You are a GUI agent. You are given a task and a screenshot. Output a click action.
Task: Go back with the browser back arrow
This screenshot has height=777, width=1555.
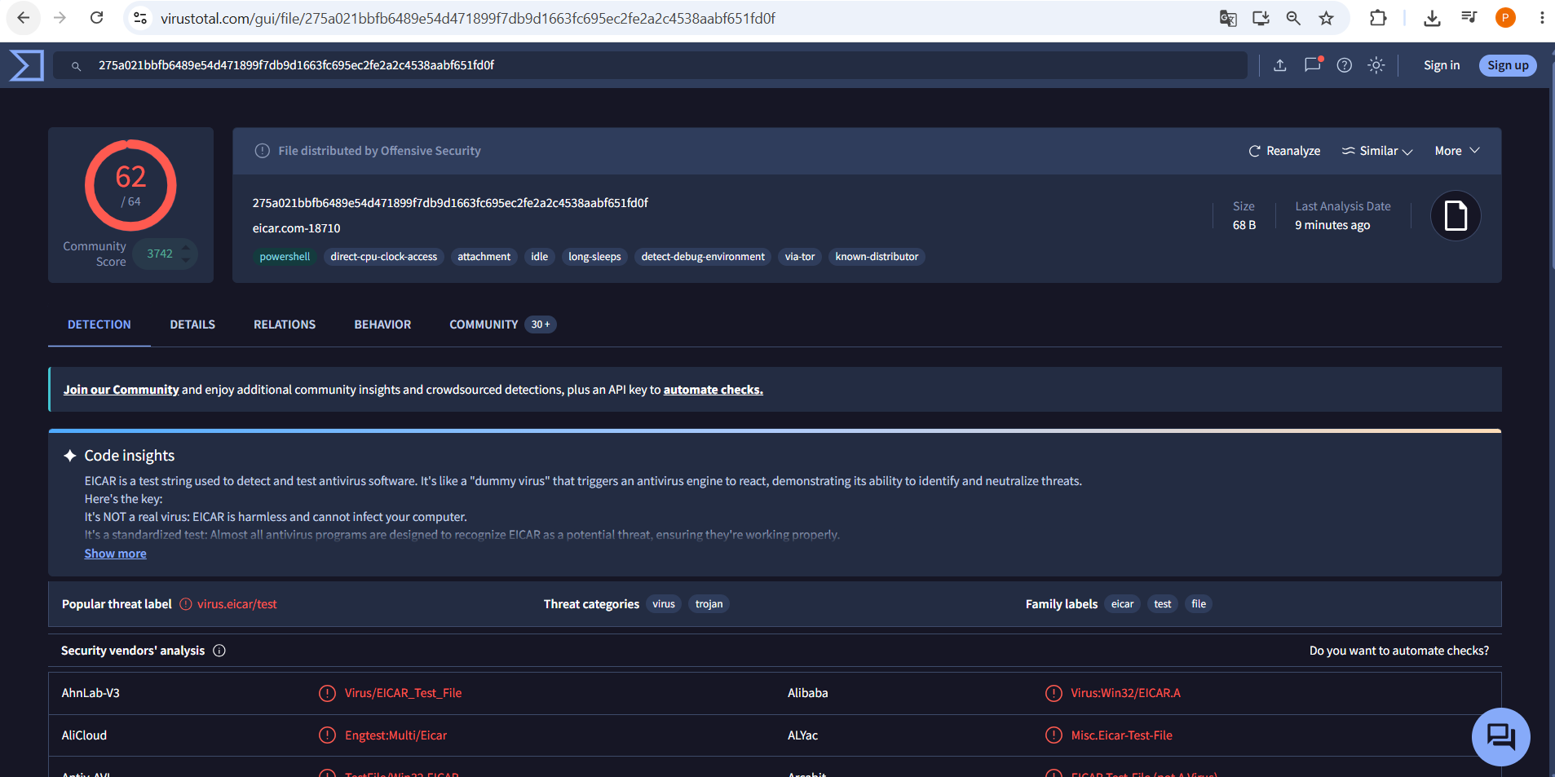24,18
